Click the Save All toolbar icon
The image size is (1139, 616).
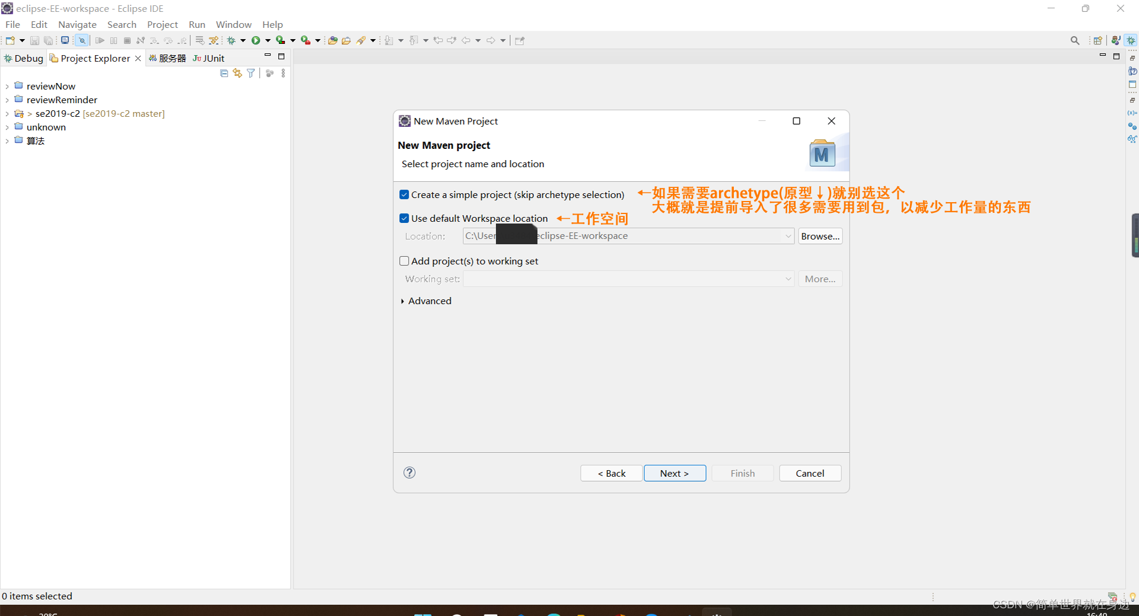49,40
